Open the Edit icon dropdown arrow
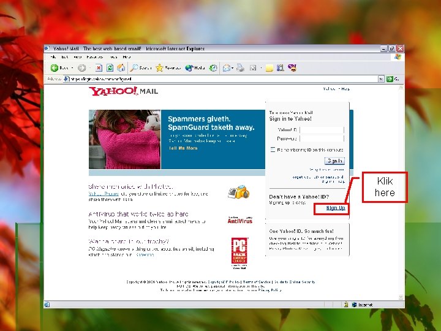Screen dimensions: 441x331 pyautogui.click(x=261, y=68)
